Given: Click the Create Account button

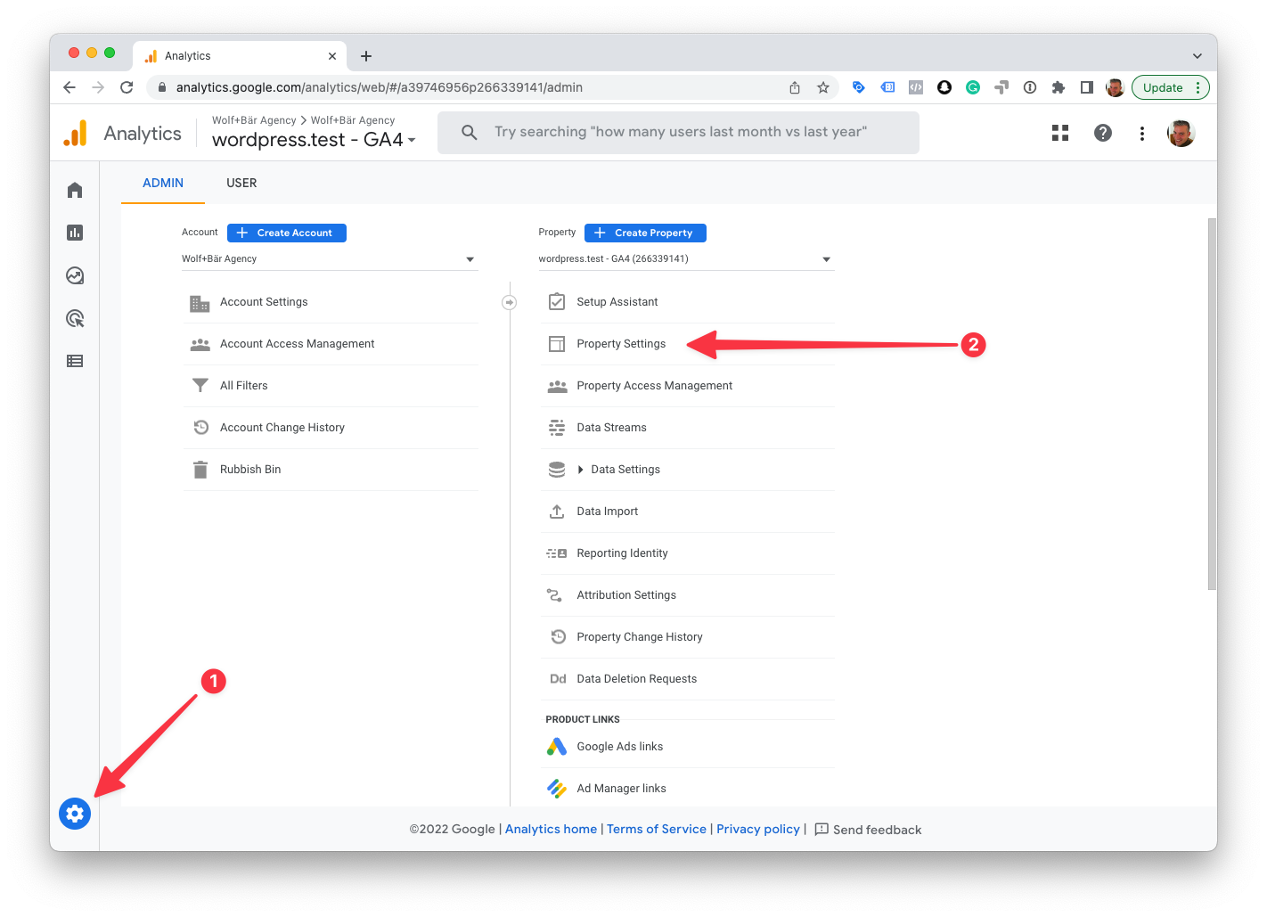Looking at the screenshot, I should pyautogui.click(x=287, y=233).
